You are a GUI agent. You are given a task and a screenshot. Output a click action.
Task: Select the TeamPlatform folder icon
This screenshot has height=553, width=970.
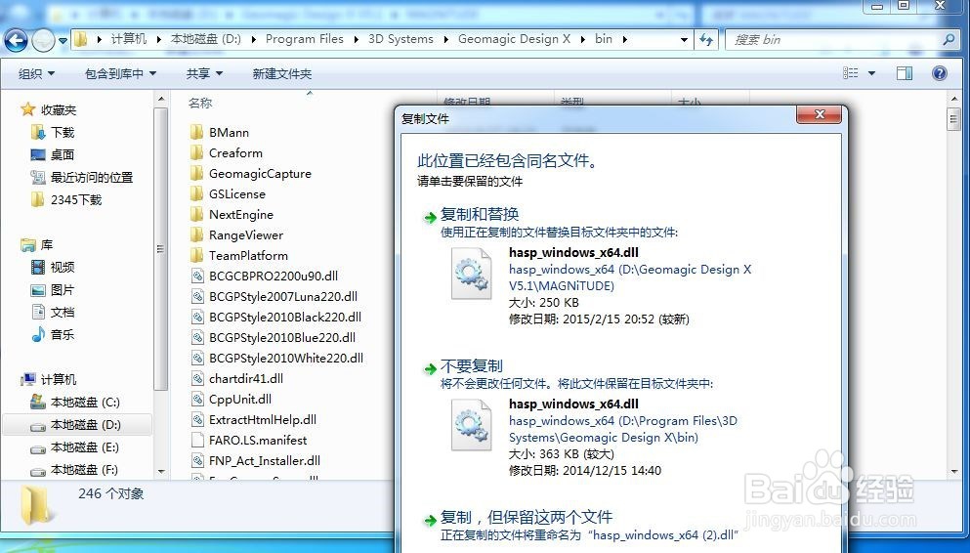(x=196, y=255)
